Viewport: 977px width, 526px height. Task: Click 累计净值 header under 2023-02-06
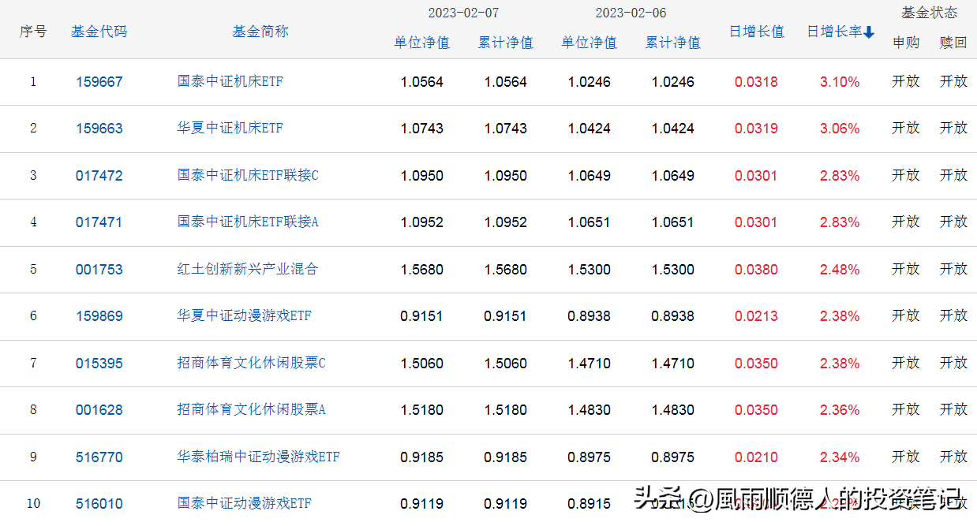(672, 43)
